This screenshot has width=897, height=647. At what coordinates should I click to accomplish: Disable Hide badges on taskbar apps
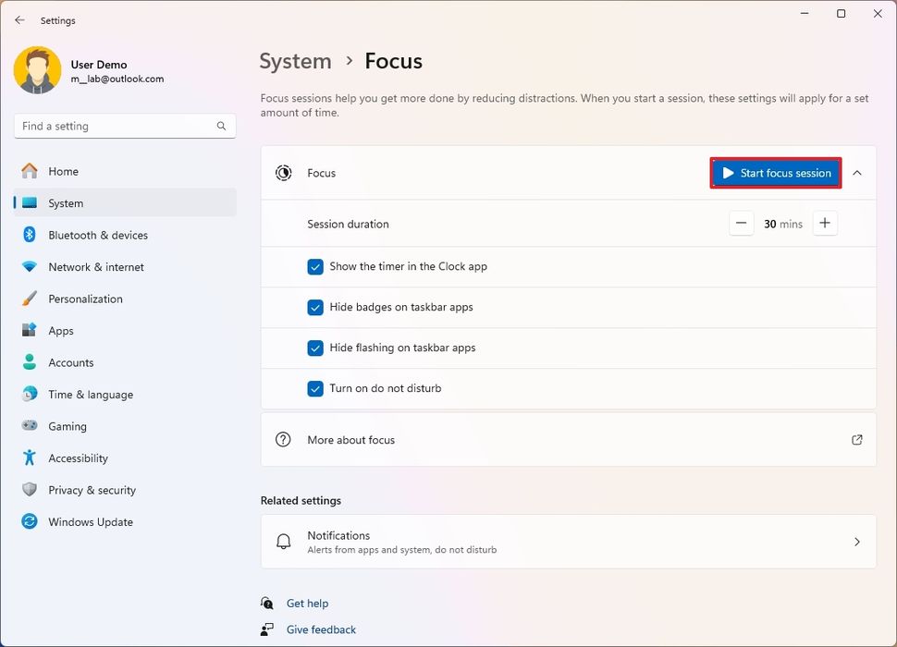click(x=315, y=307)
